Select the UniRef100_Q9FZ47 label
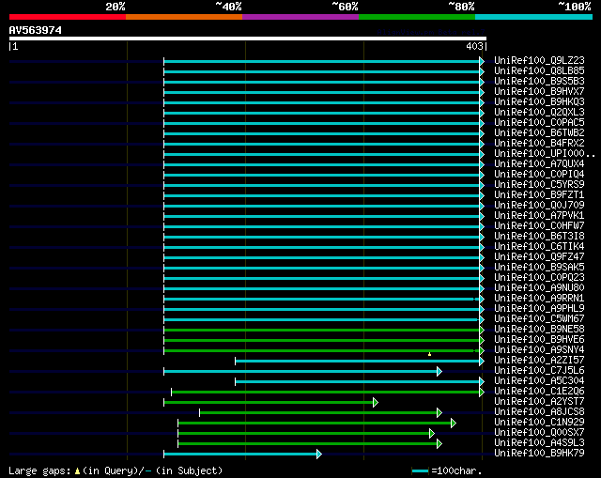This screenshot has width=601, height=478. (x=539, y=257)
